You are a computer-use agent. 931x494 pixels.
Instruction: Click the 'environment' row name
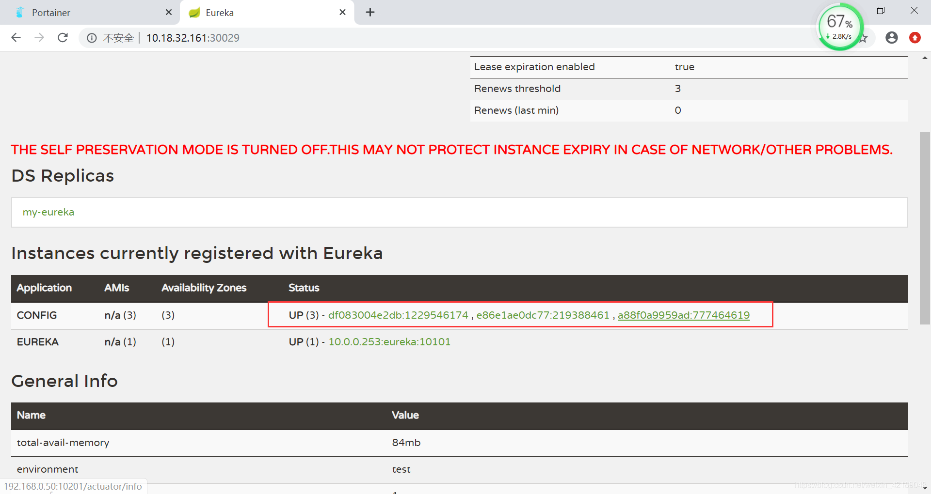(48, 469)
